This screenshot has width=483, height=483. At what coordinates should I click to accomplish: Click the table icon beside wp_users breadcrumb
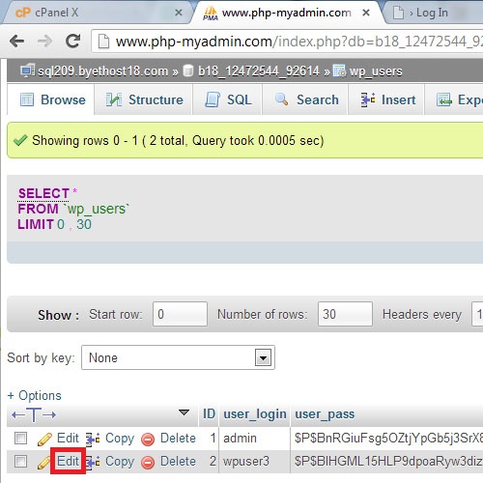pos(339,71)
